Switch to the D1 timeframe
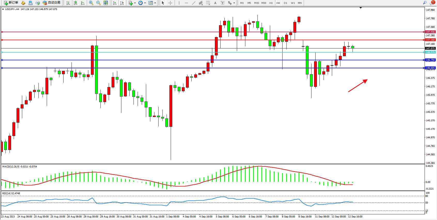437x220 pixels. click(x=285, y=3)
